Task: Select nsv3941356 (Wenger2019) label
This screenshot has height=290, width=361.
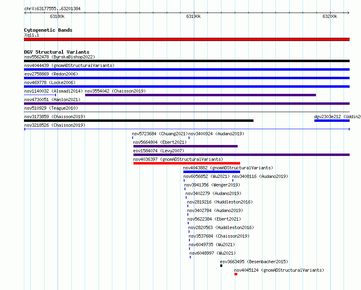Action: point(212,185)
